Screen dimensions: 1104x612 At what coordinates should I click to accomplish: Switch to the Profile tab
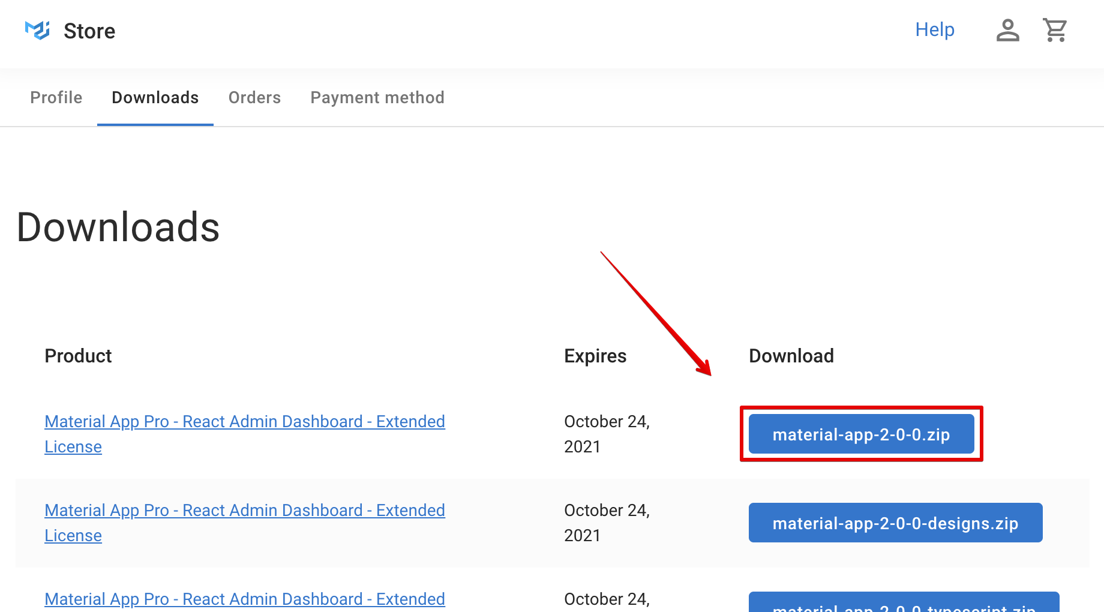56,97
